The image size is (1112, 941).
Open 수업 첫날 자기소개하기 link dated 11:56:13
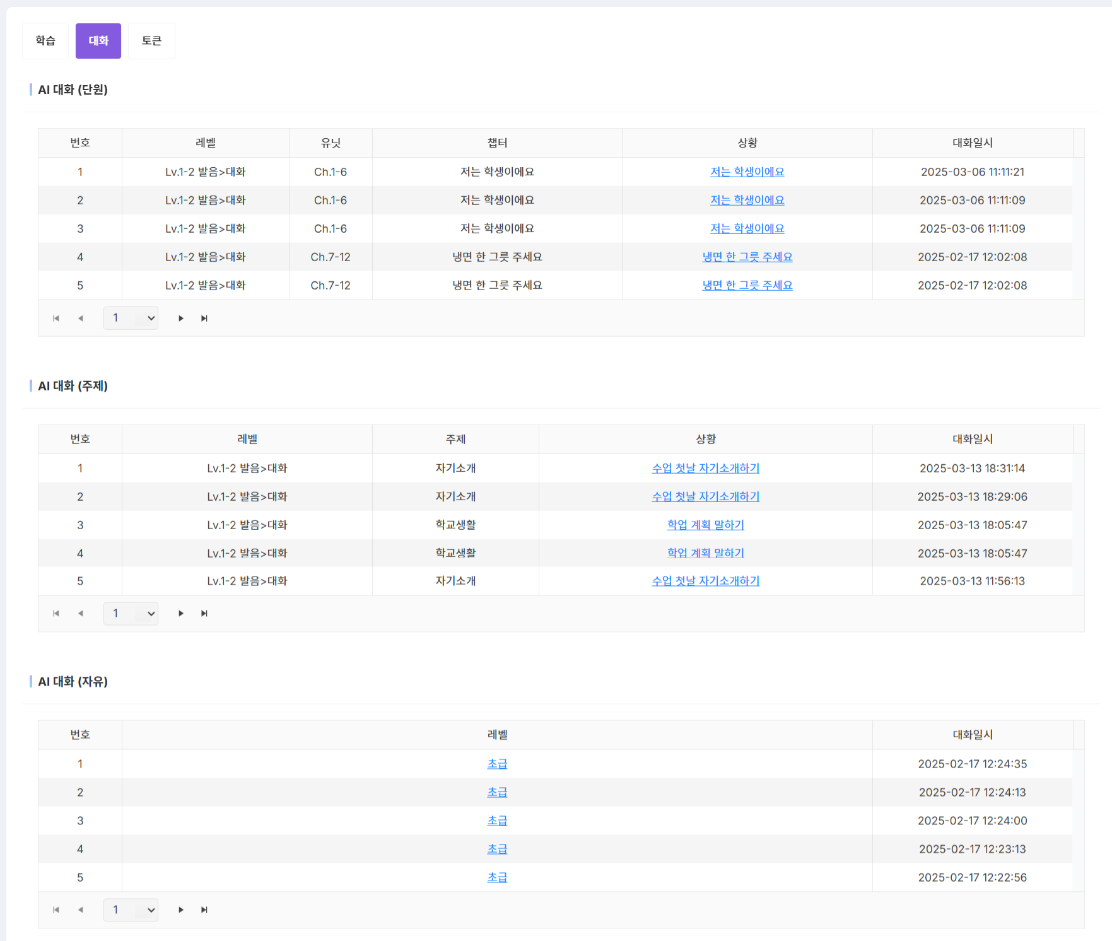706,582
